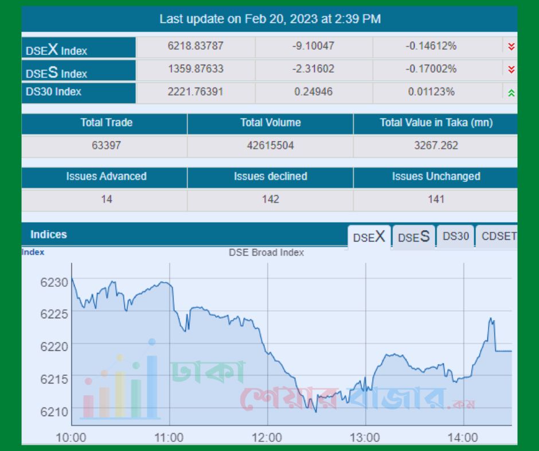Click the green up arrow on DS30 row
The width and height of the screenshot is (539, 451).
click(511, 92)
